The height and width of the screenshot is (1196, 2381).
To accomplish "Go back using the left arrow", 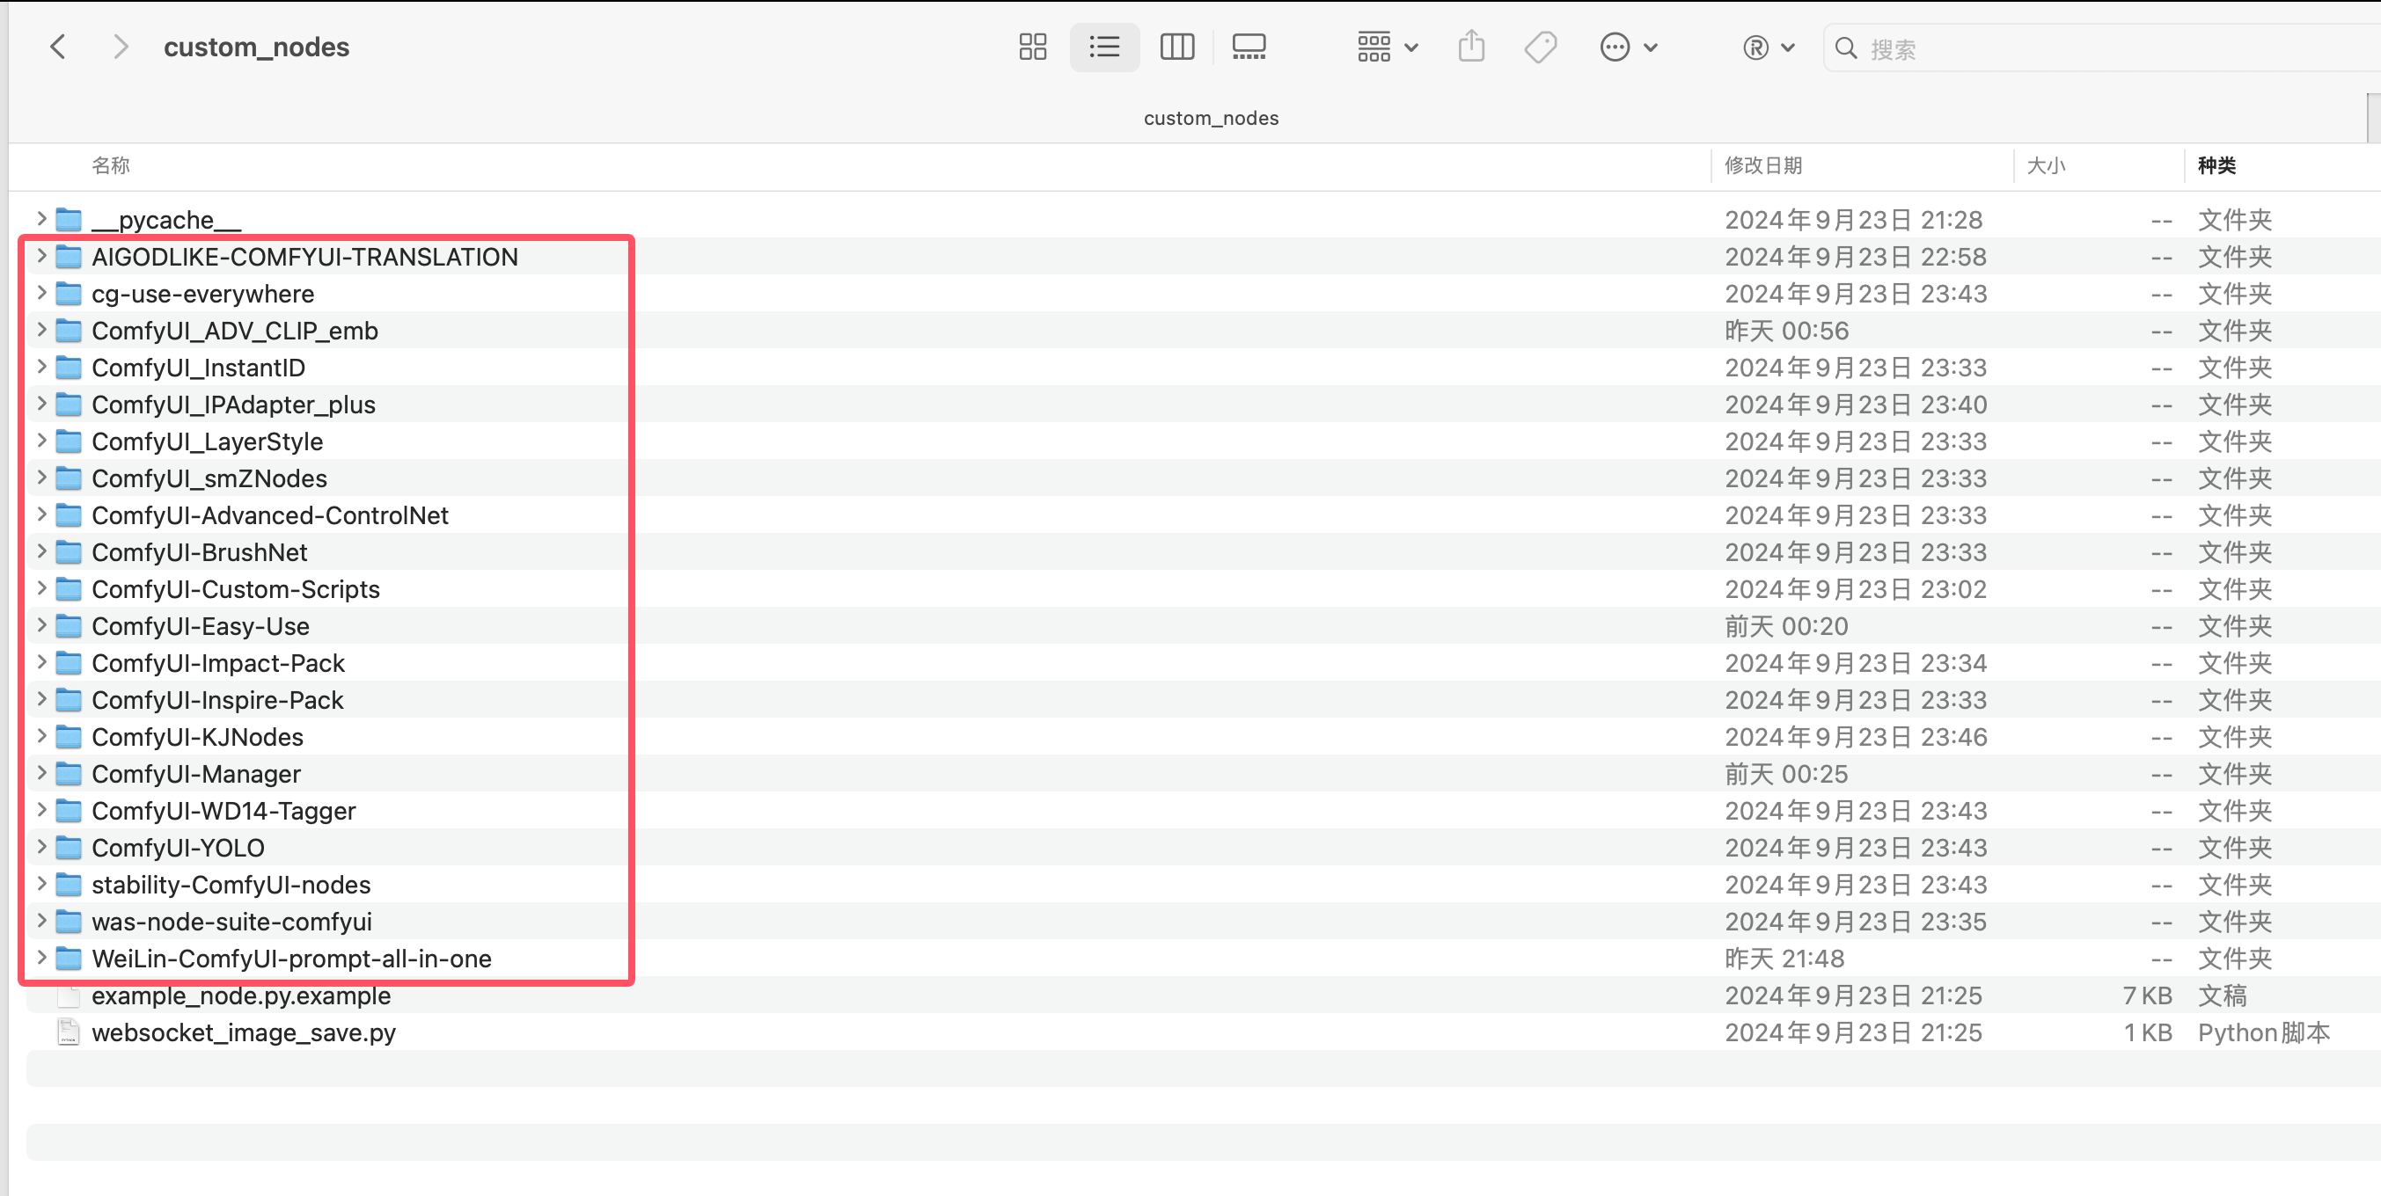I will [58, 47].
